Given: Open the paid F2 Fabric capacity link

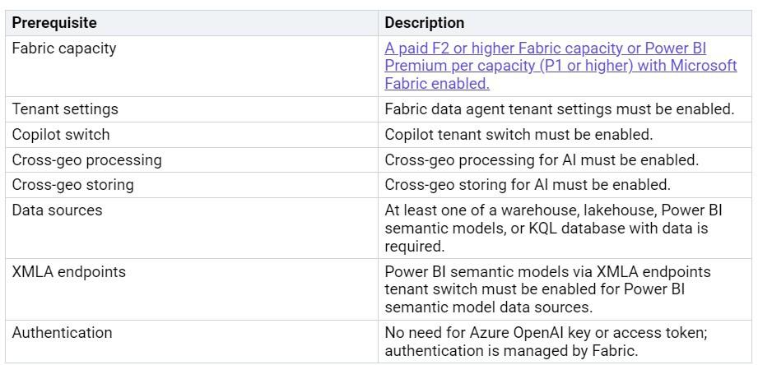Looking at the screenshot, I should [x=545, y=49].
